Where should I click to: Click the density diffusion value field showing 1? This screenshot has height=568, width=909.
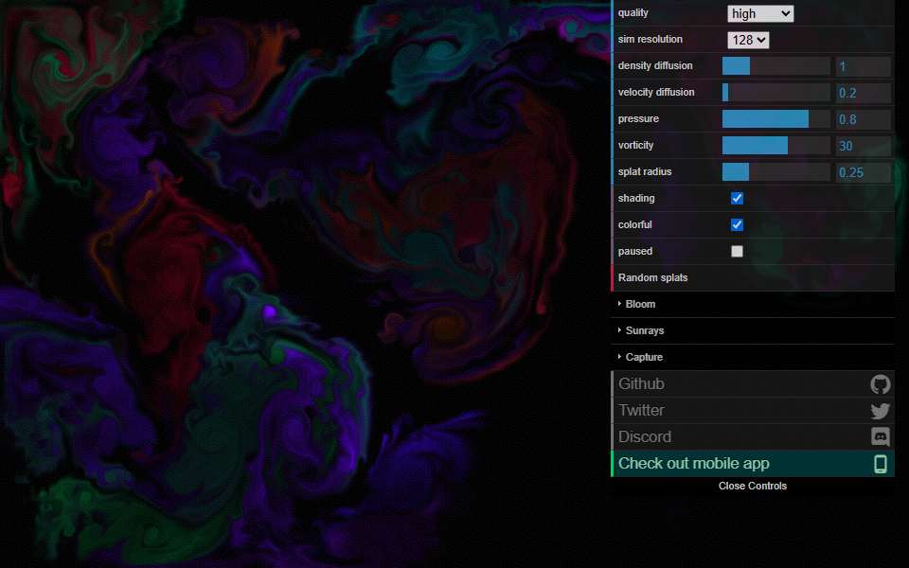pos(864,66)
